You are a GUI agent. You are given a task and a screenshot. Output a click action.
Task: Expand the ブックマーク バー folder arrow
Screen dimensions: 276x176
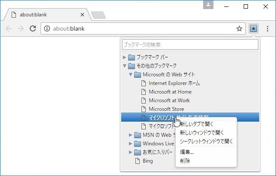[x=125, y=57]
